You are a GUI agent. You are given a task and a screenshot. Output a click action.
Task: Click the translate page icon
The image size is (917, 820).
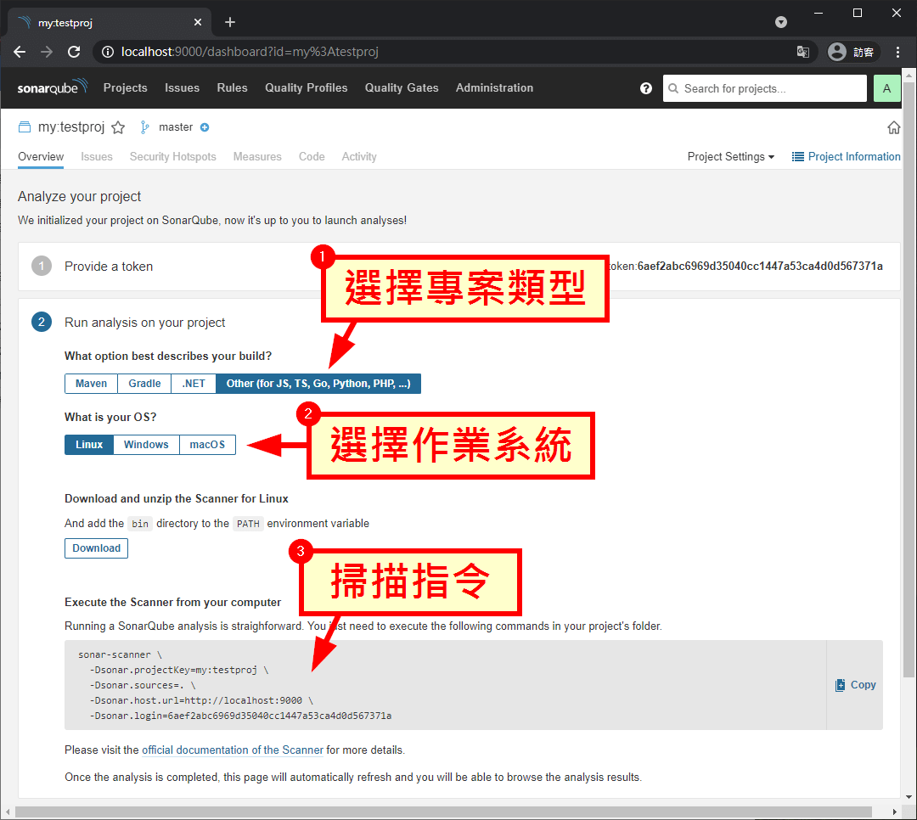pyautogui.click(x=803, y=52)
